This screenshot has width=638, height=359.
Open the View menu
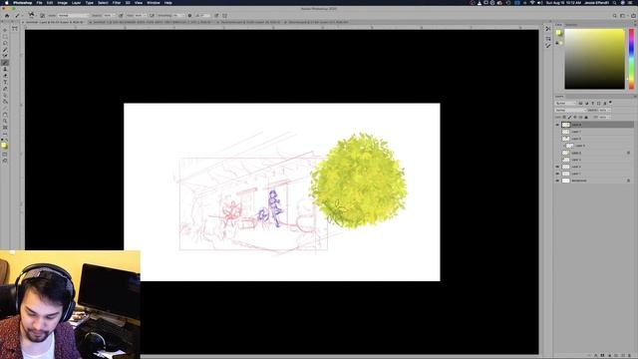click(x=139, y=2)
